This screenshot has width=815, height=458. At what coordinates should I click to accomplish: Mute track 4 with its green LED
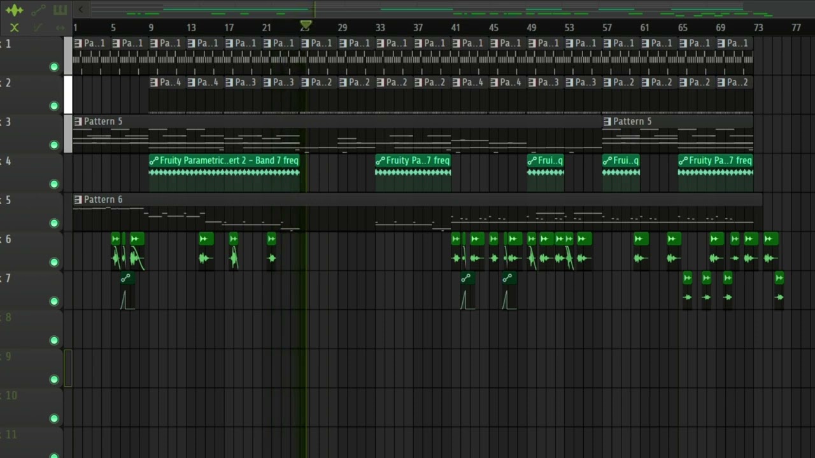point(54,184)
